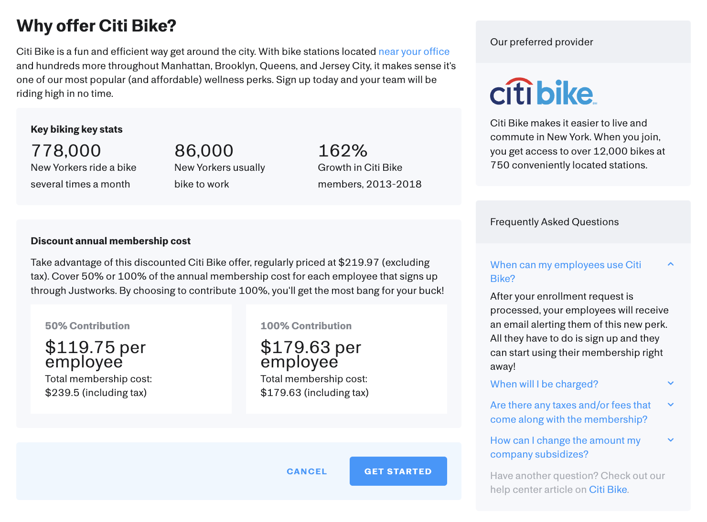Click the Get Started button
This screenshot has height=522, width=707.
pyautogui.click(x=398, y=471)
